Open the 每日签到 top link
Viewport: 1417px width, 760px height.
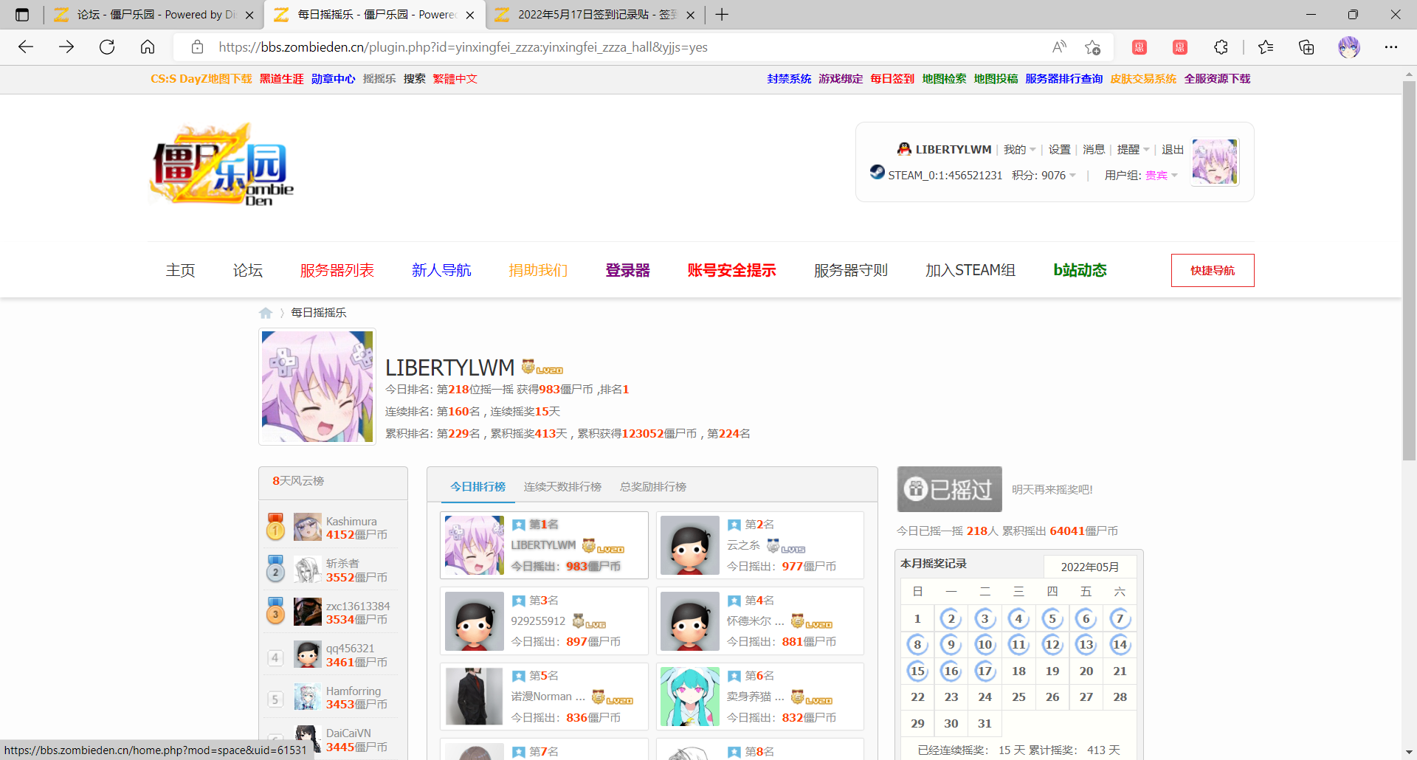(x=892, y=79)
